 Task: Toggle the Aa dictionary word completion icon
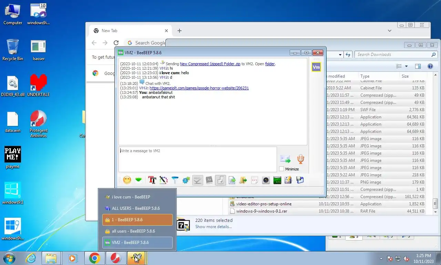click(209, 180)
